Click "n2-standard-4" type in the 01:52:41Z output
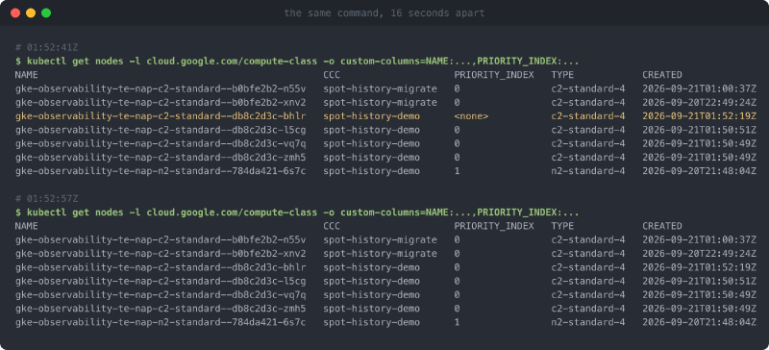This screenshot has height=350, width=769. tap(588, 171)
